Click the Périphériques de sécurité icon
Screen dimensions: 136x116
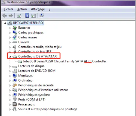(x=15, y=85)
